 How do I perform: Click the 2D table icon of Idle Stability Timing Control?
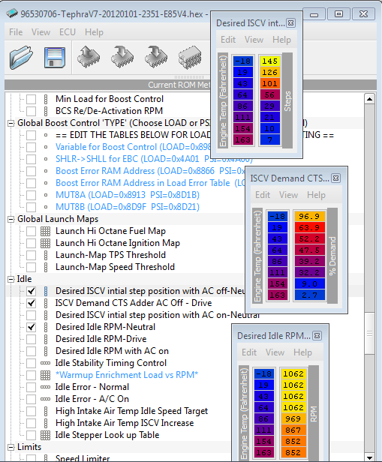click(x=45, y=363)
